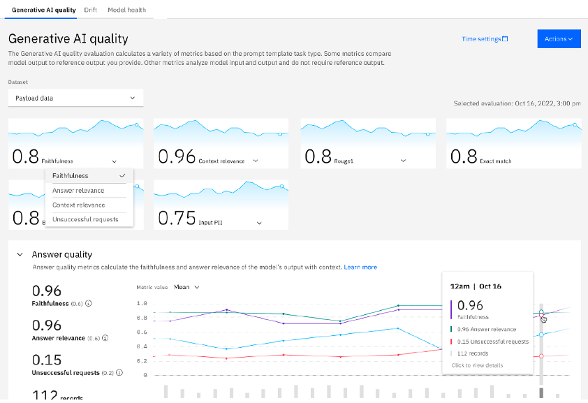Open Time settings calendar link

pyautogui.click(x=485, y=39)
